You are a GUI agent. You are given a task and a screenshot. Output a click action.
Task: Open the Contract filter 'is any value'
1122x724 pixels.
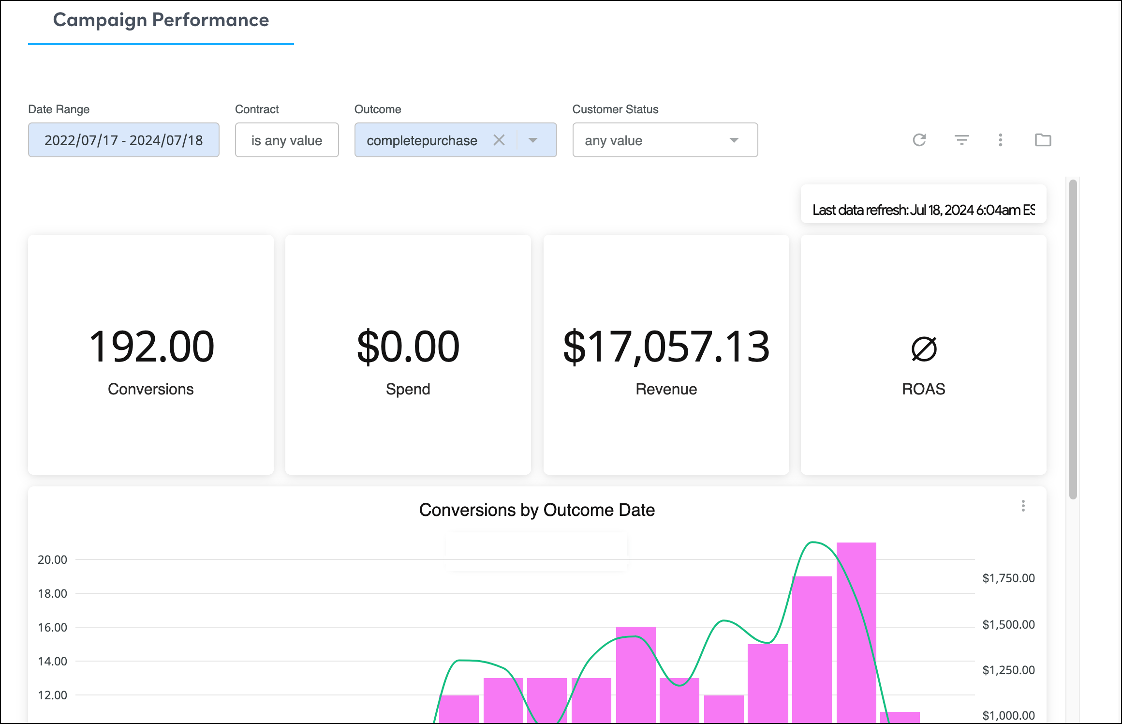[x=287, y=140]
